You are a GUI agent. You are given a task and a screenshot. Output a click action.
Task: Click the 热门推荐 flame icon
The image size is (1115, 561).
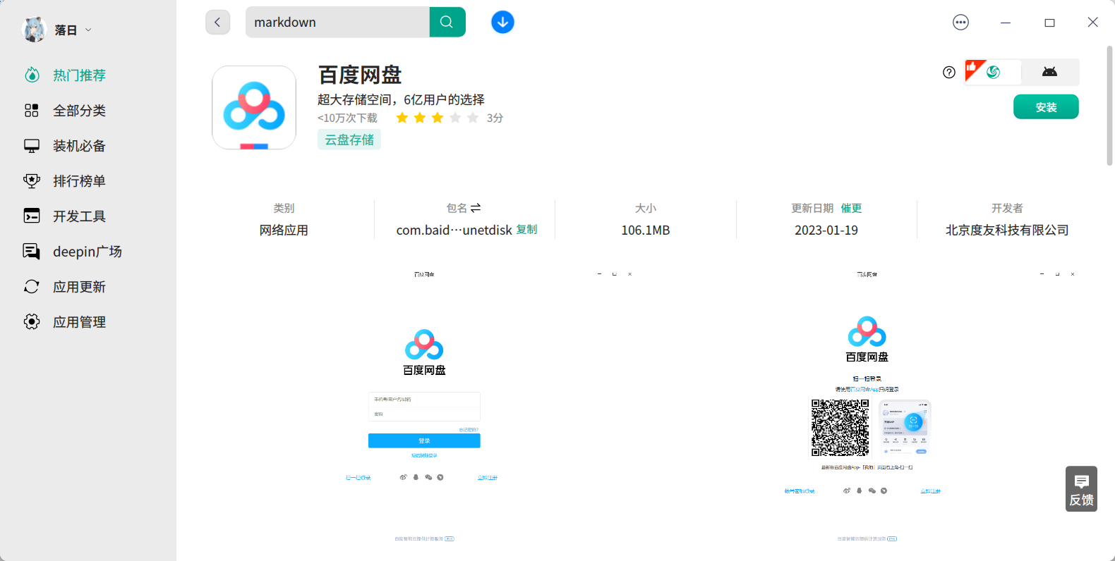point(32,75)
